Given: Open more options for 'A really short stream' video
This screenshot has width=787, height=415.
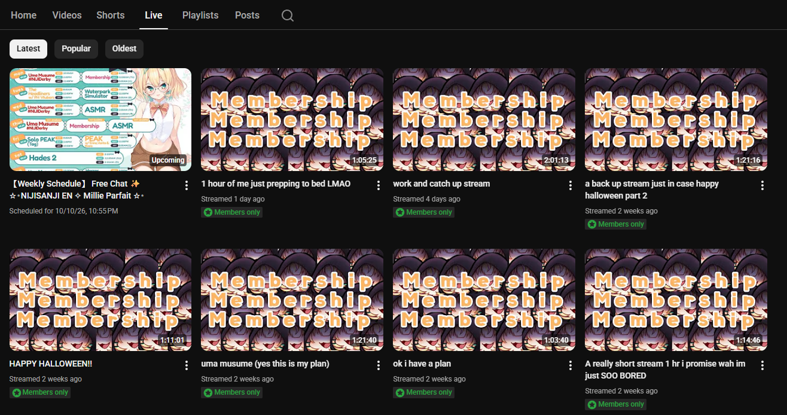Looking at the screenshot, I should pyautogui.click(x=762, y=365).
